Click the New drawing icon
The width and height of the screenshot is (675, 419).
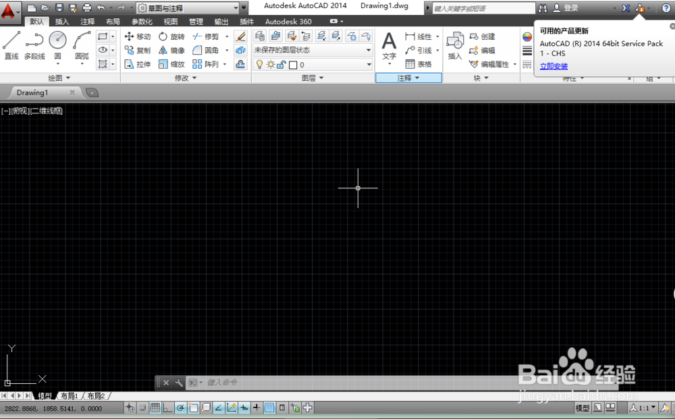tap(32, 7)
